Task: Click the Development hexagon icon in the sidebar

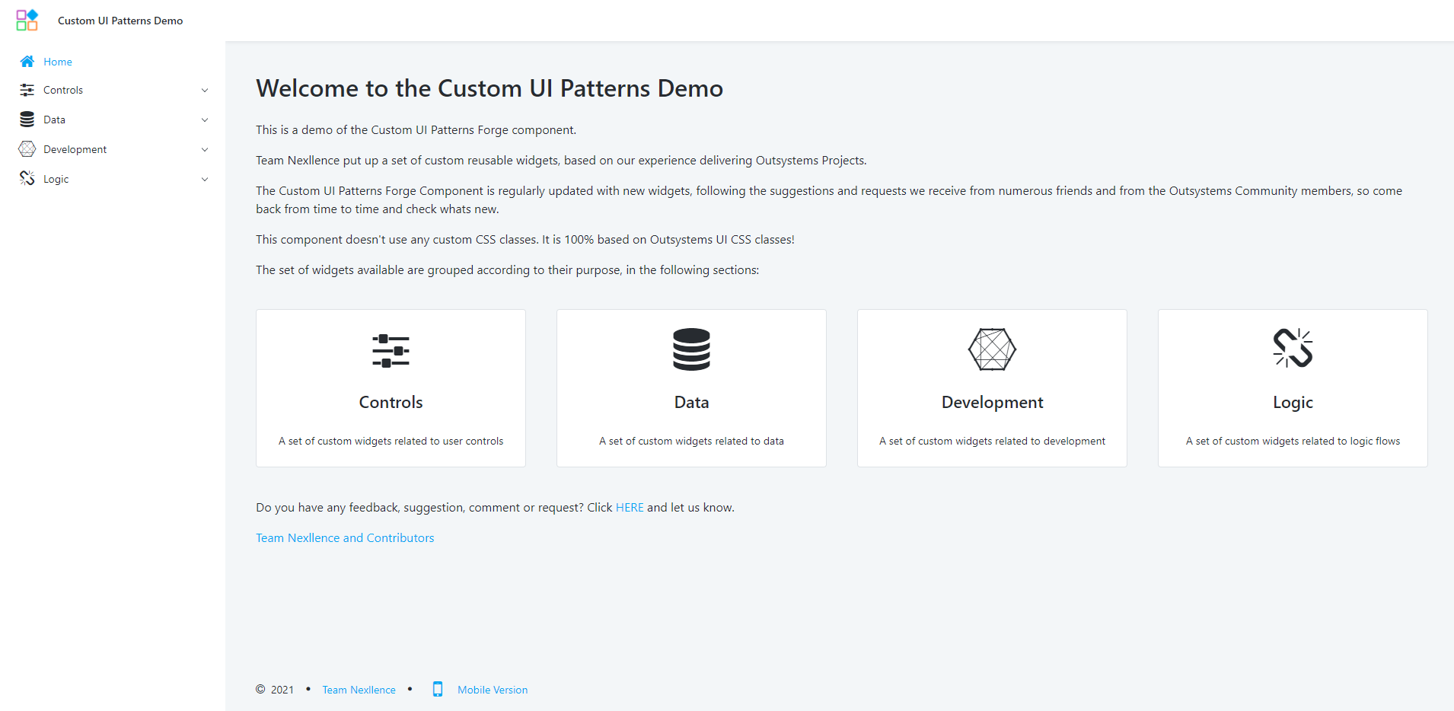Action: click(27, 148)
